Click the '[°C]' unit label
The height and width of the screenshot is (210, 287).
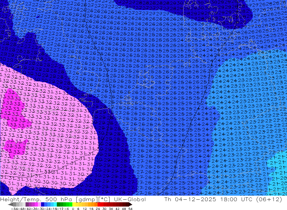[104, 199]
